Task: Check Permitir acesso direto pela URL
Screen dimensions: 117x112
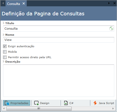Action: [x=5, y=57]
